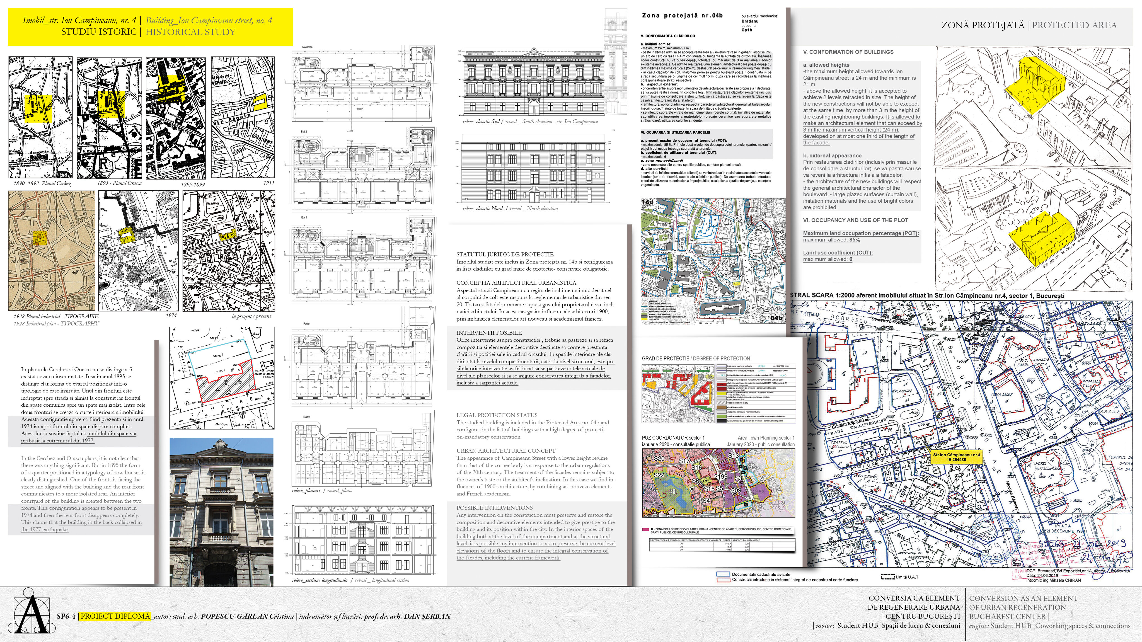
Task: Click the 'Zona protejată nr.04b' title
Action: (x=682, y=16)
